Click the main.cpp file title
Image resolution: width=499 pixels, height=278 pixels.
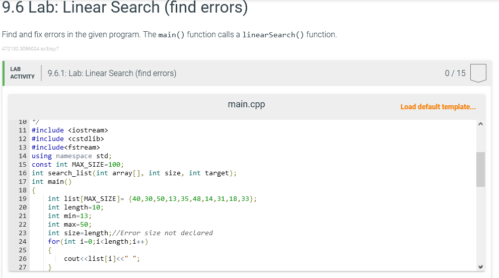pyautogui.click(x=246, y=104)
